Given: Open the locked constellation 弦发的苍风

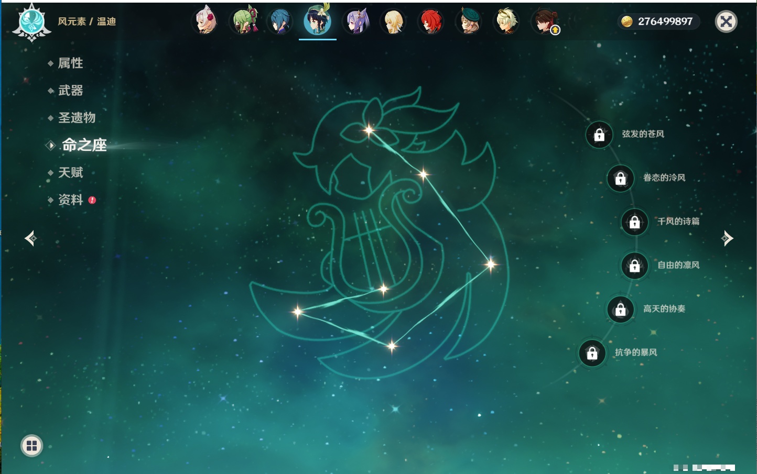Looking at the screenshot, I should pyautogui.click(x=599, y=135).
